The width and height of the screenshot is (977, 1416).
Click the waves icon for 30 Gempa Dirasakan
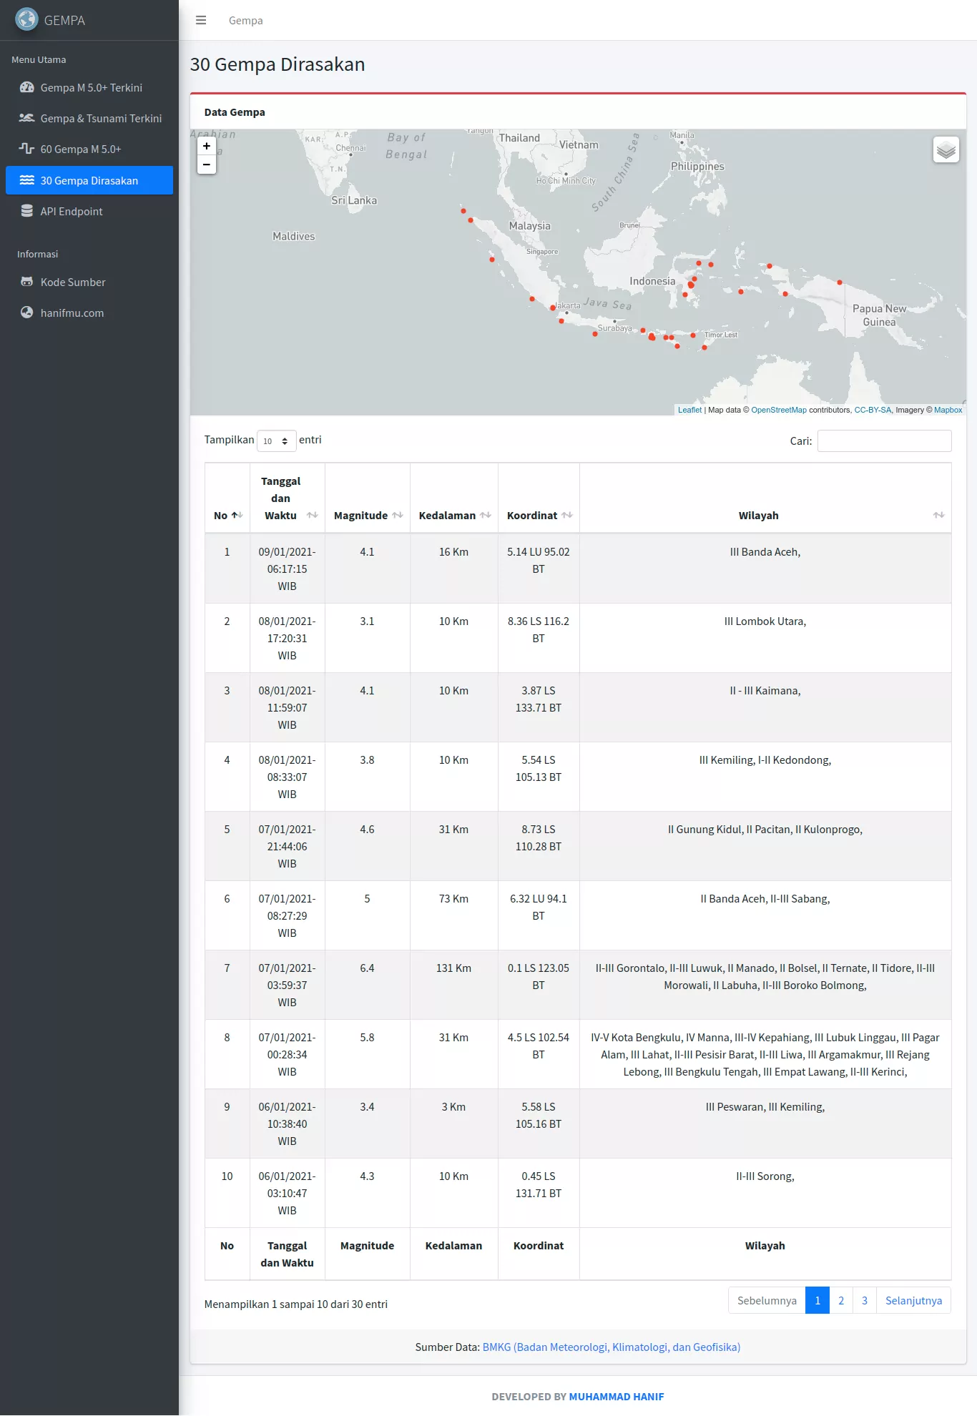pos(26,180)
